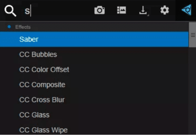Select the highlighted Saber effect
The width and height of the screenshot is (196, 135).
(x=29, y=39)
